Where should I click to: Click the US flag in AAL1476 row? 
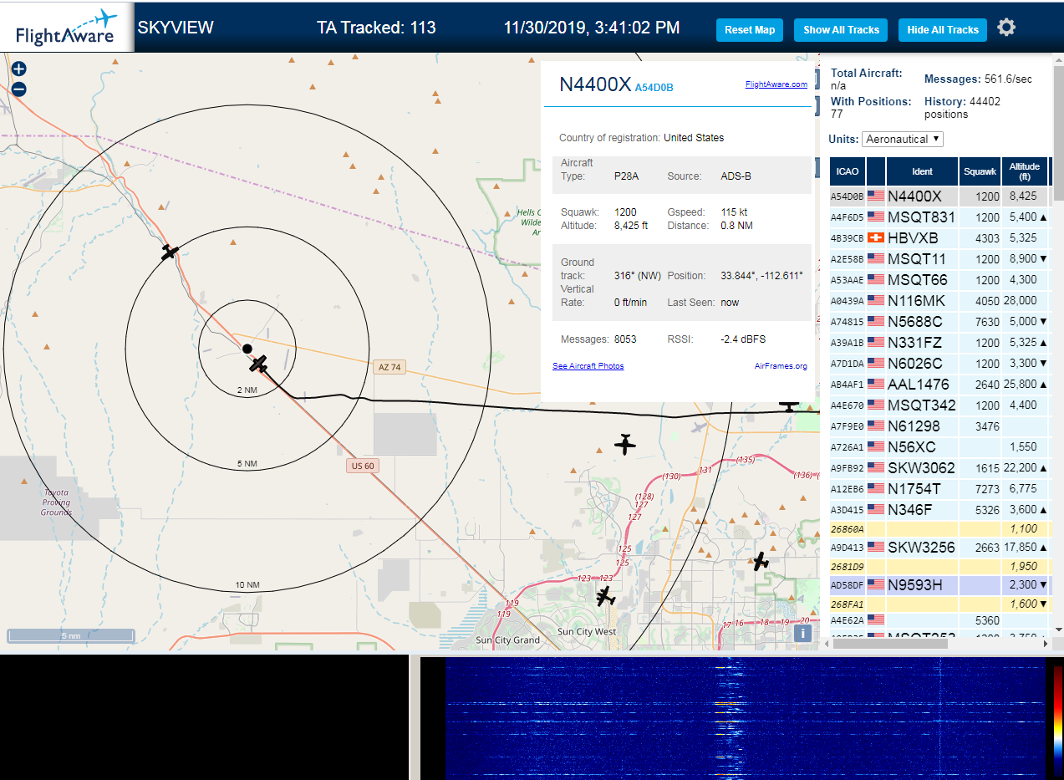[x=876, y=385]
